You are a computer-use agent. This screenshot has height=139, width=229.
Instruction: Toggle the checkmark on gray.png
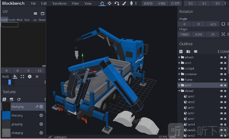click(x=41, y=124)
